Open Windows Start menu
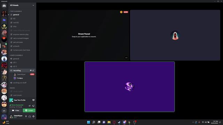 click(89, 122)
